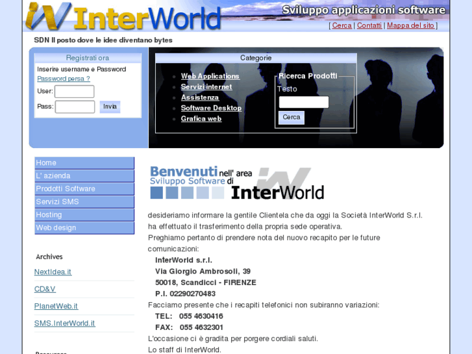This screenshot has width=472, height=354.
Task: Open the Cerca link in top bar
Action: coord(342,25)
